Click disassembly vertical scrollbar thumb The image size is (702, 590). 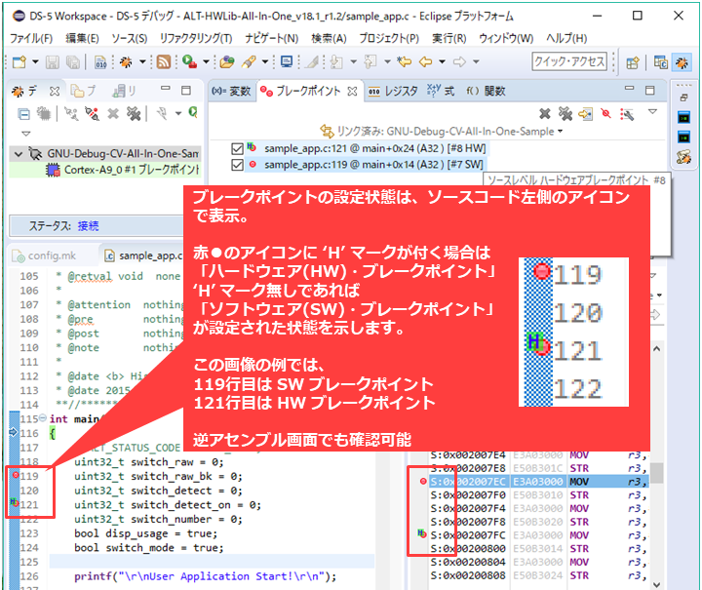656,473
